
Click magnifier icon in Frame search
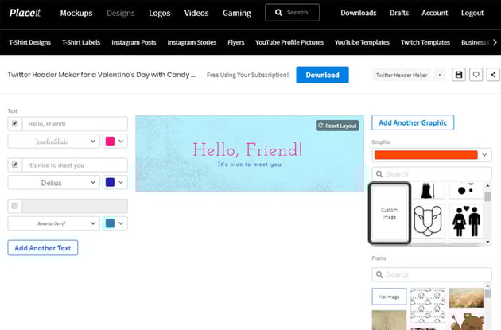click(379, 274)
